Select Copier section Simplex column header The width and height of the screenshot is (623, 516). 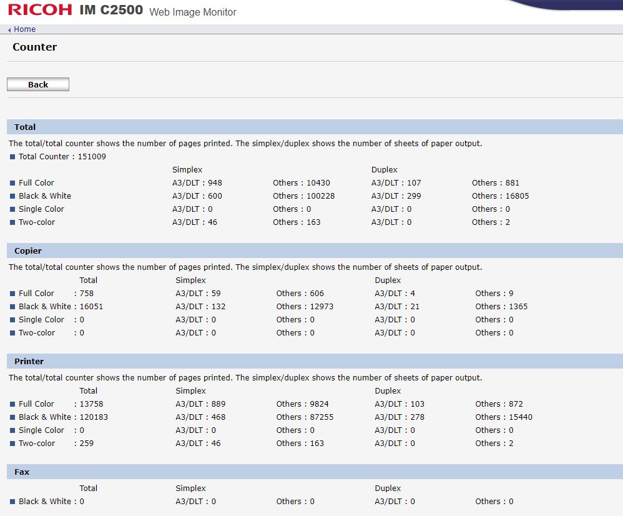[x=191, y=280]
